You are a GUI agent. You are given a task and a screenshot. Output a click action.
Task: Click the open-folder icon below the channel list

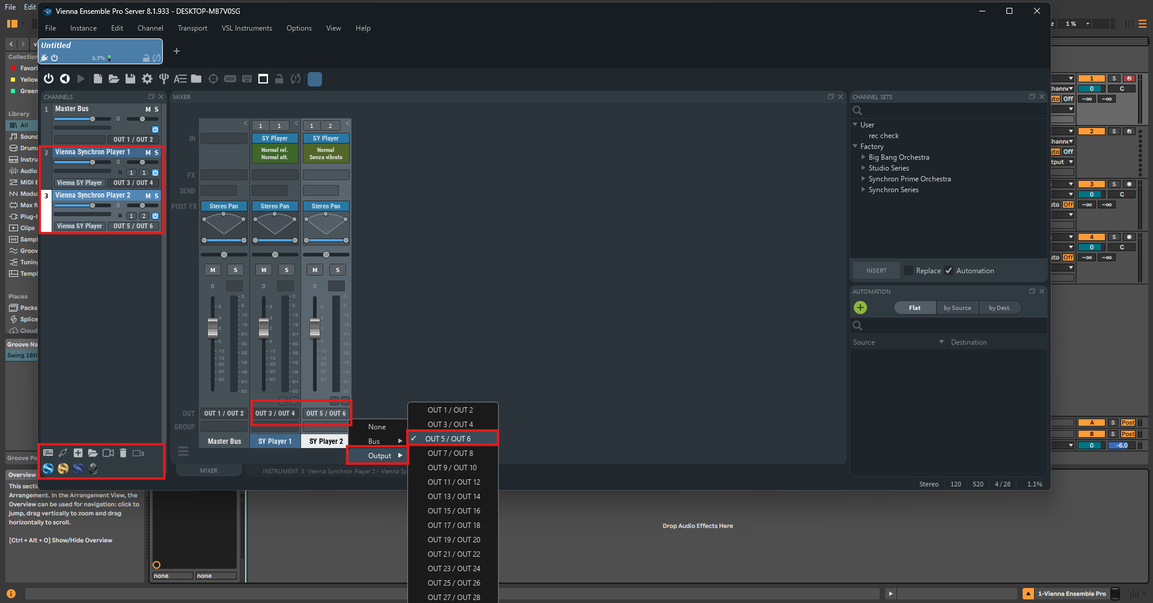(93, 453)
